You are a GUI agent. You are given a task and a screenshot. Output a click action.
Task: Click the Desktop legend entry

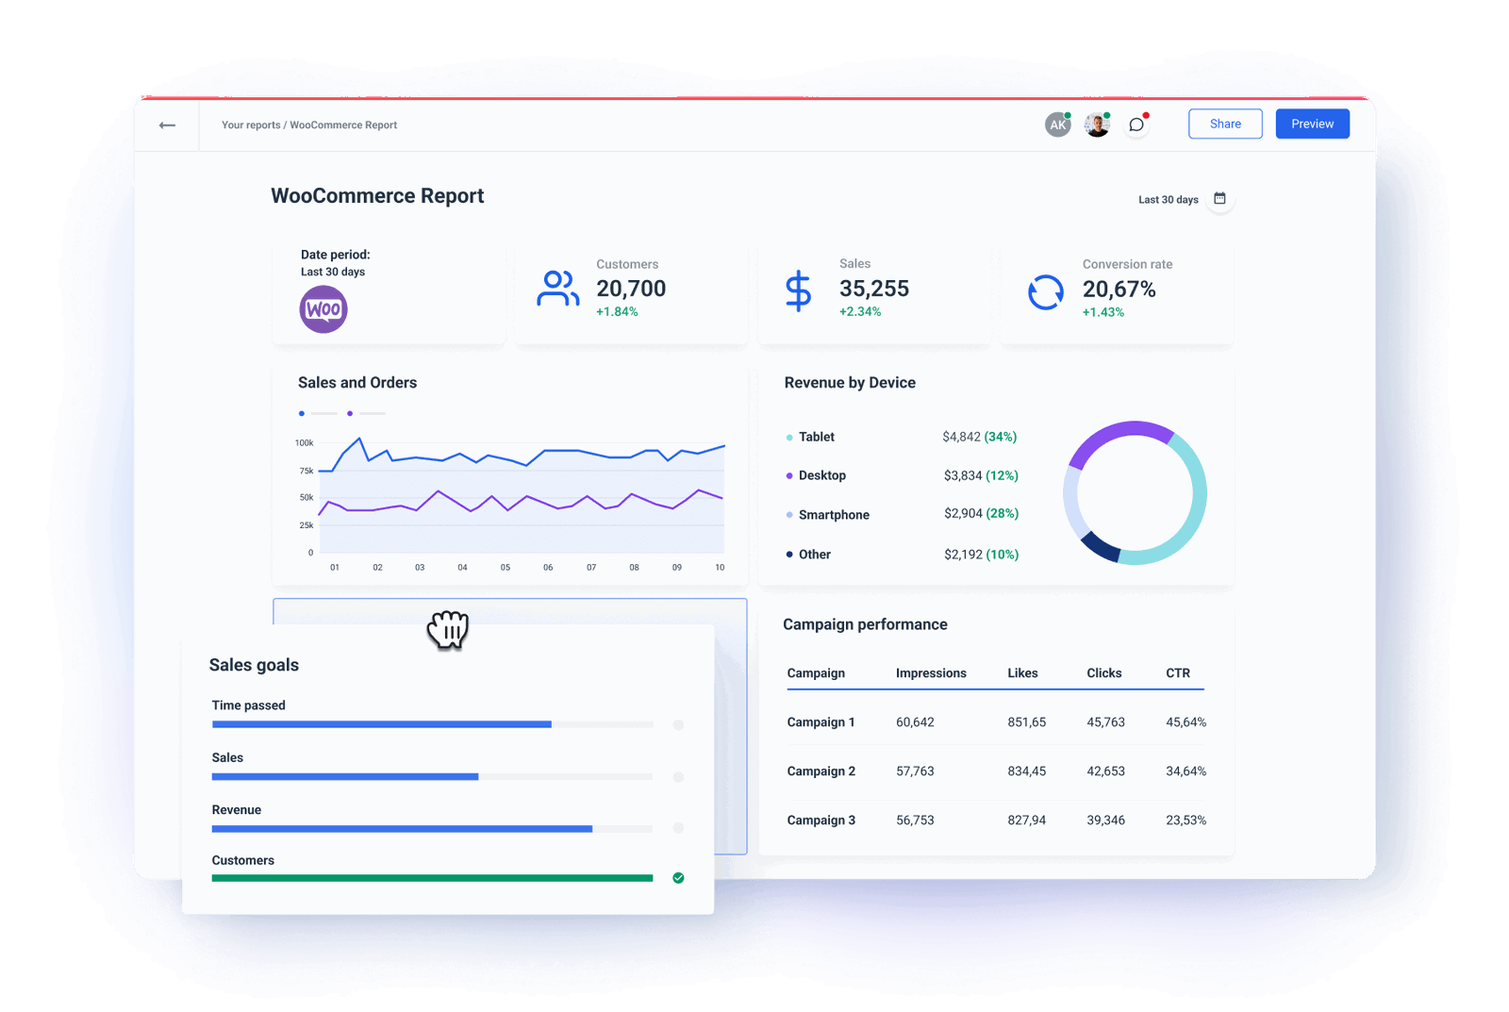[816, 475]
